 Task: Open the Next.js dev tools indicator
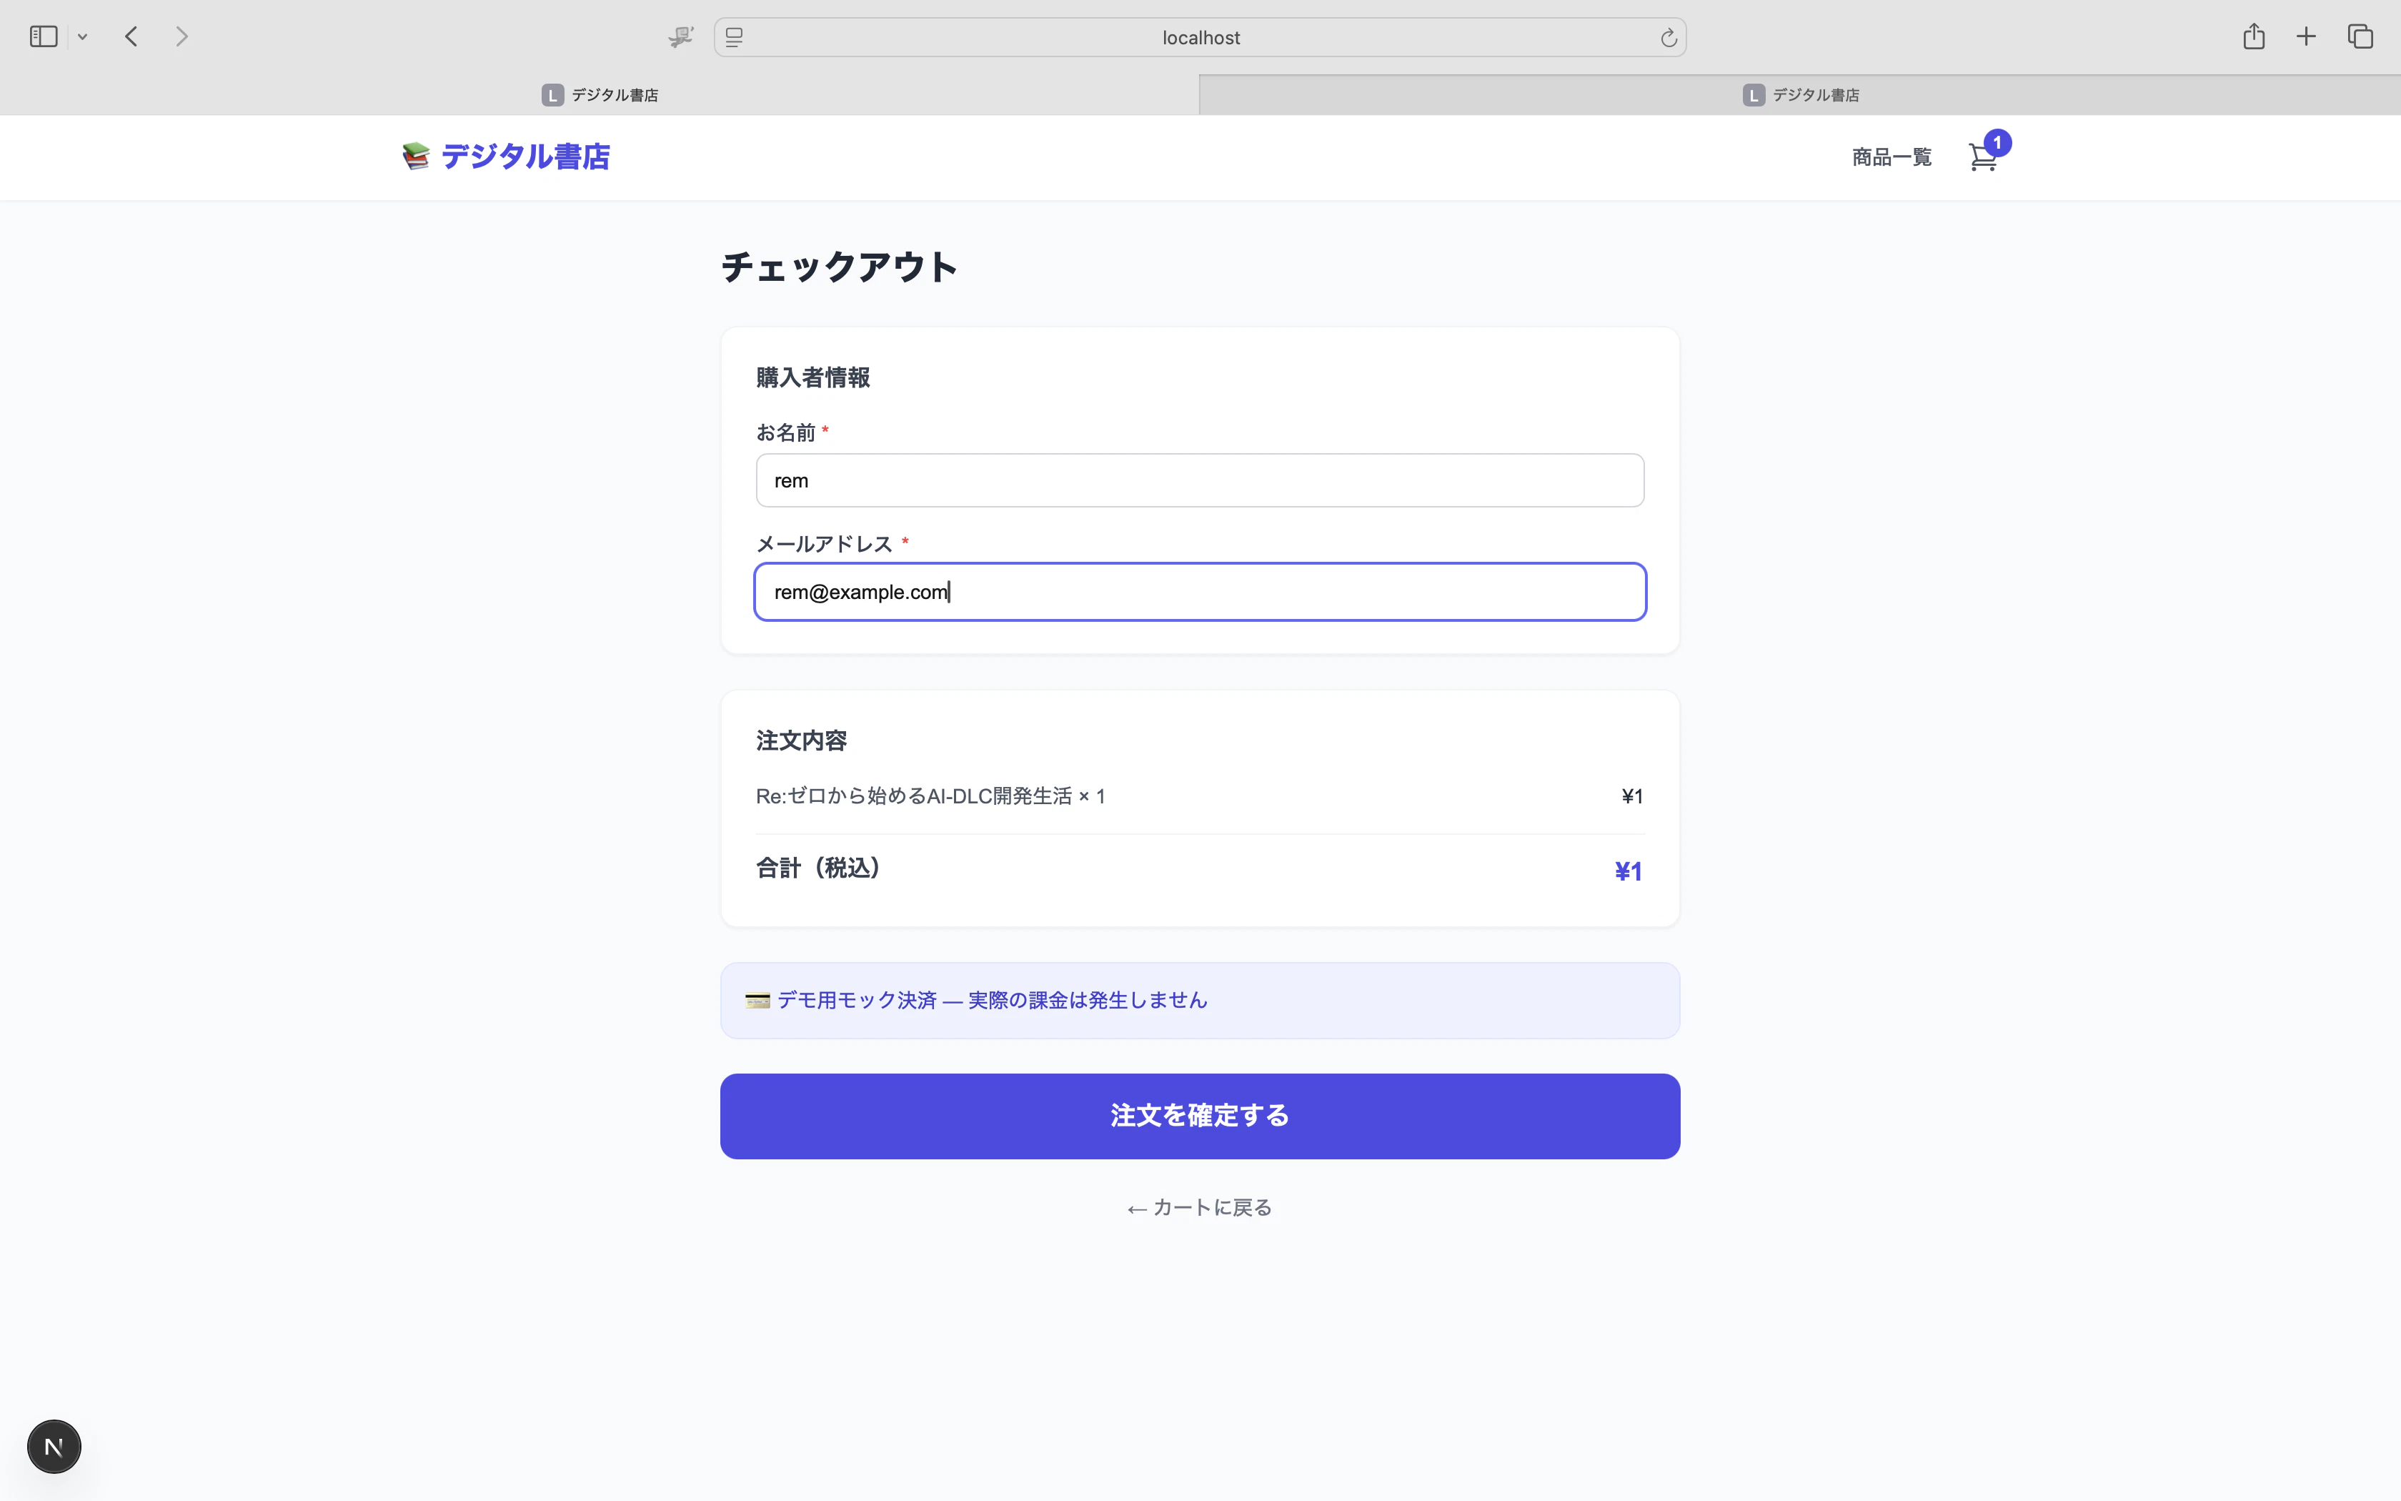(x=54, y=1447)
